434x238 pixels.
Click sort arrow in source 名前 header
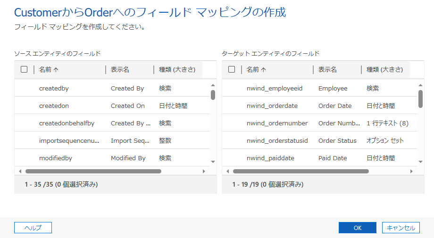[56, 70]
